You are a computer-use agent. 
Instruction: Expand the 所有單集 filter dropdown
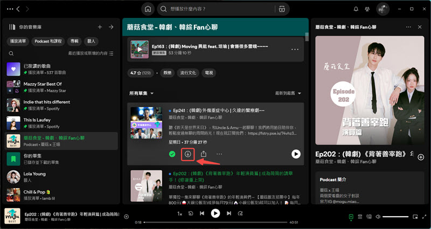point(142,93)
